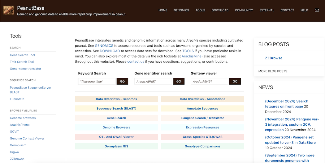Open October 2024 Pangene set news

click(x=290, y=140)
